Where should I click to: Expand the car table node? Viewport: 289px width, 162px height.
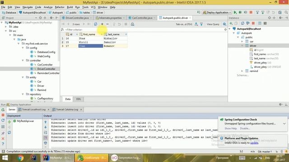242,41
